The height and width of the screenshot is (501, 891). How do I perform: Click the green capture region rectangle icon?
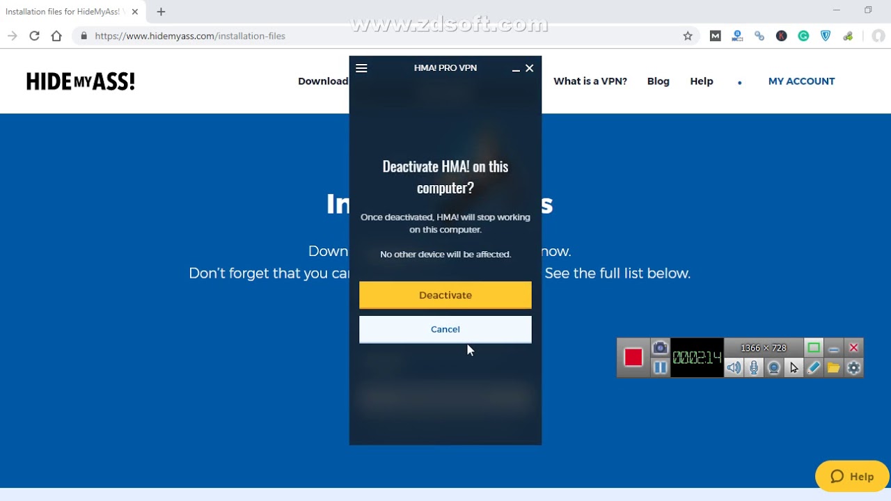pyautogui.click(x=814, y=347)
